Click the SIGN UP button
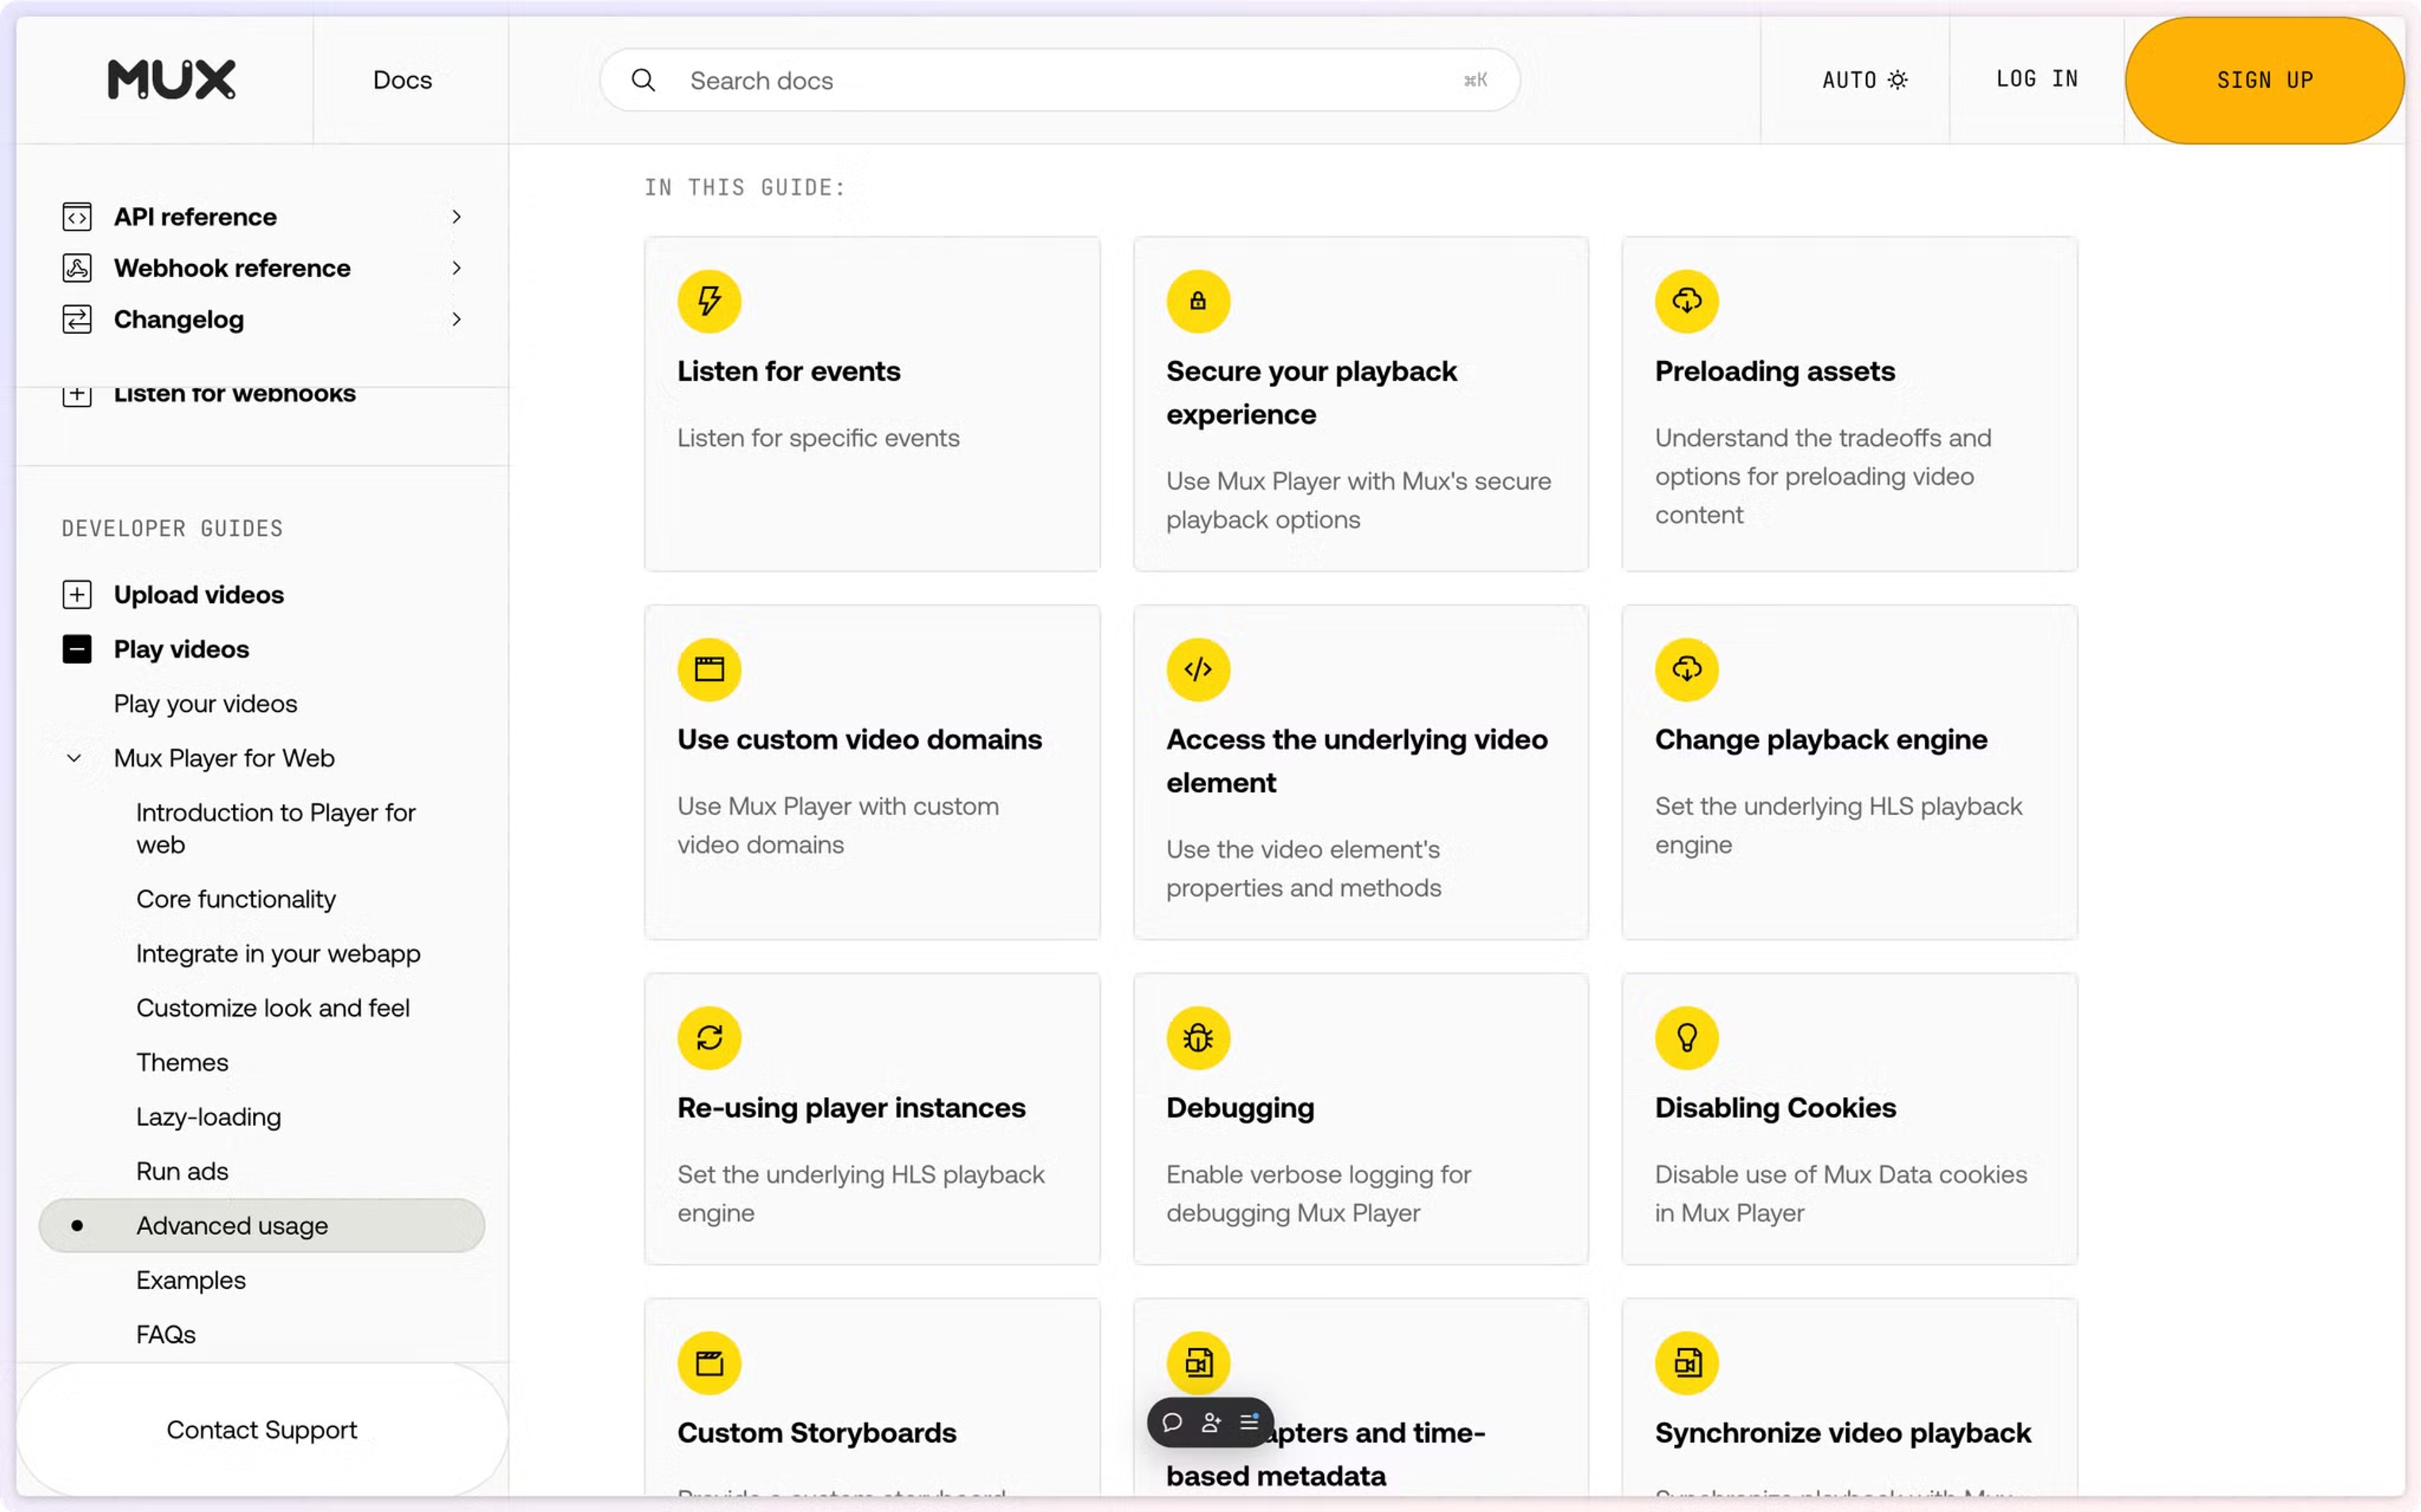Image resolution: width=2421 pixels, height=1512 pixels. pos(2264,80)
